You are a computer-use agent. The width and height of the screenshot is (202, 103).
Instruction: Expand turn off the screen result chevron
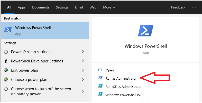tap(83, 91)
